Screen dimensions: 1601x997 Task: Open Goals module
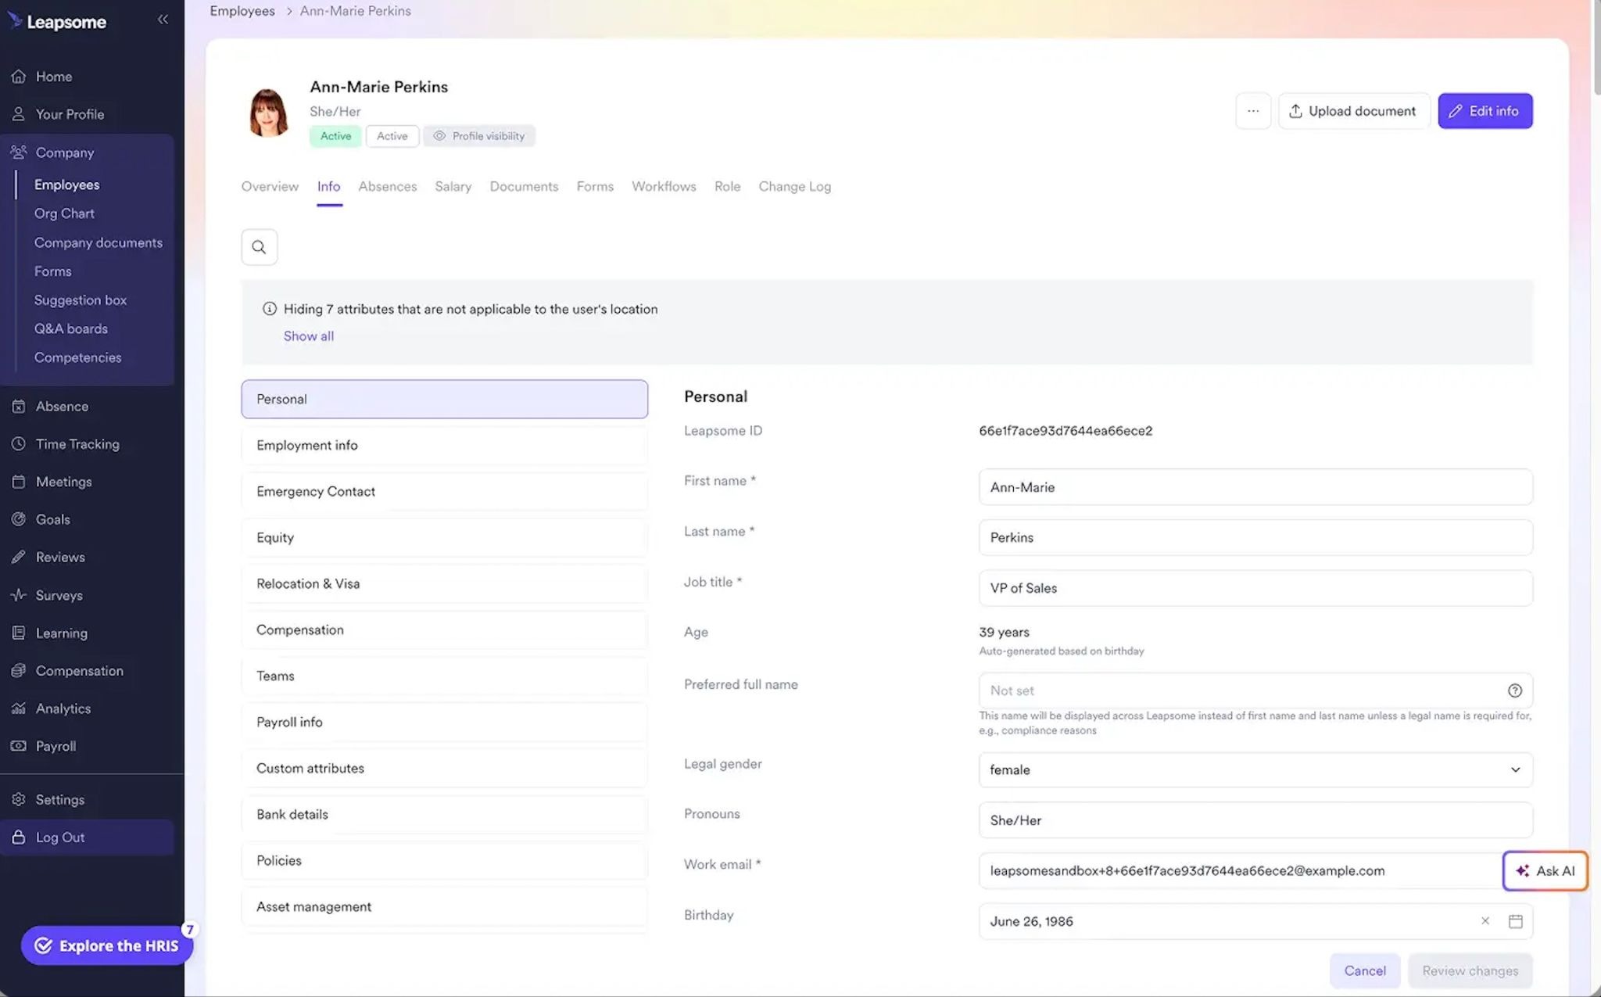pos(52,519)
